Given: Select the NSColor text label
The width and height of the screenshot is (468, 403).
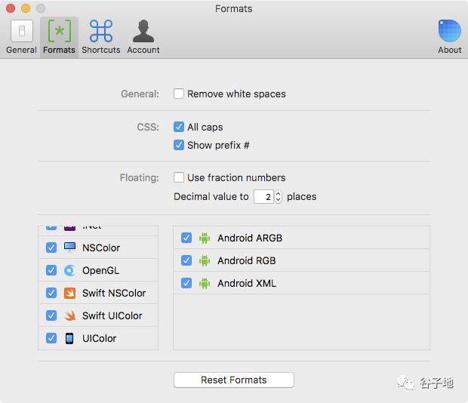Looking at the screenshot, I should click(x=101, y=248).
